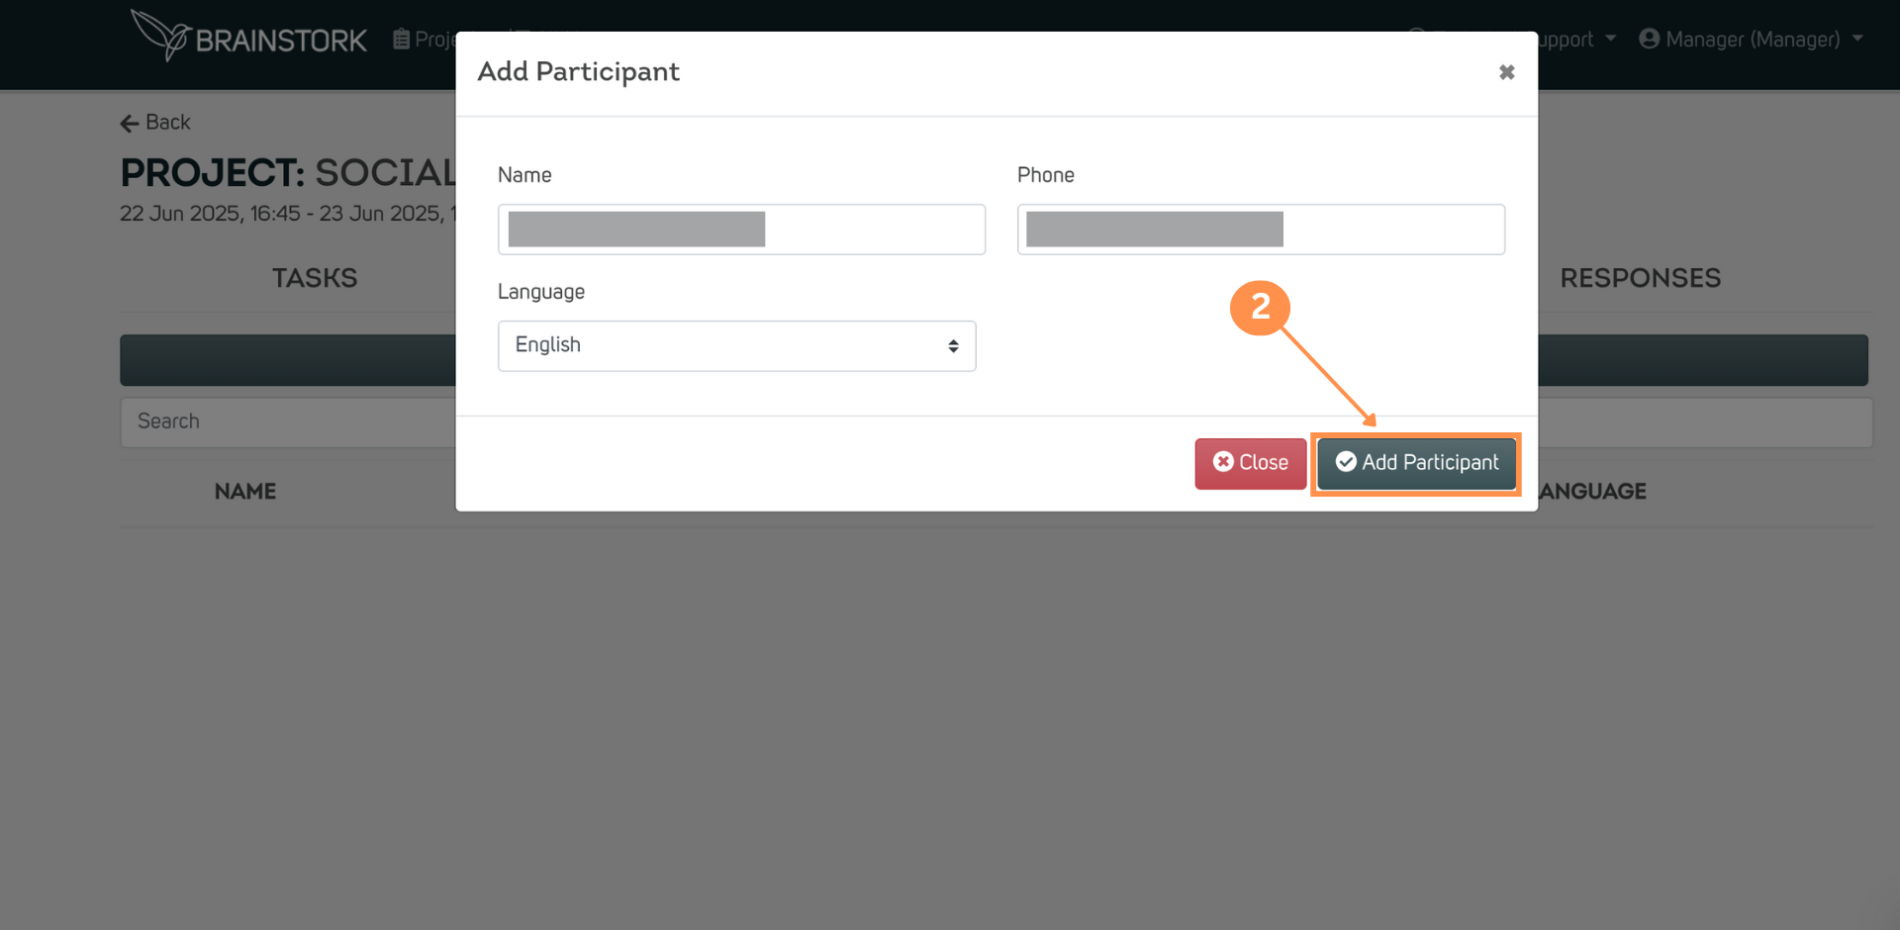This screenshot has width=1900, height=930.
Task: Sort by the NAME column header
Action: (x=245, y=492)
